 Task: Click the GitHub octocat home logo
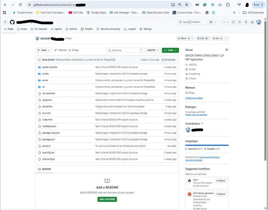tap(12, 22)
